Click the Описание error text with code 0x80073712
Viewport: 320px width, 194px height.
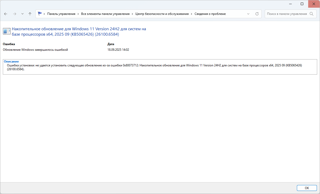154,67
